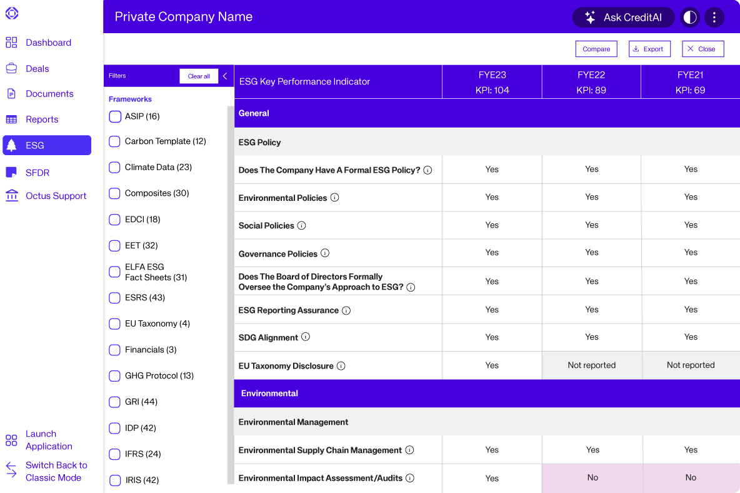Click info icon next to ESG Reporting Assurance

(x=346, y=310)
